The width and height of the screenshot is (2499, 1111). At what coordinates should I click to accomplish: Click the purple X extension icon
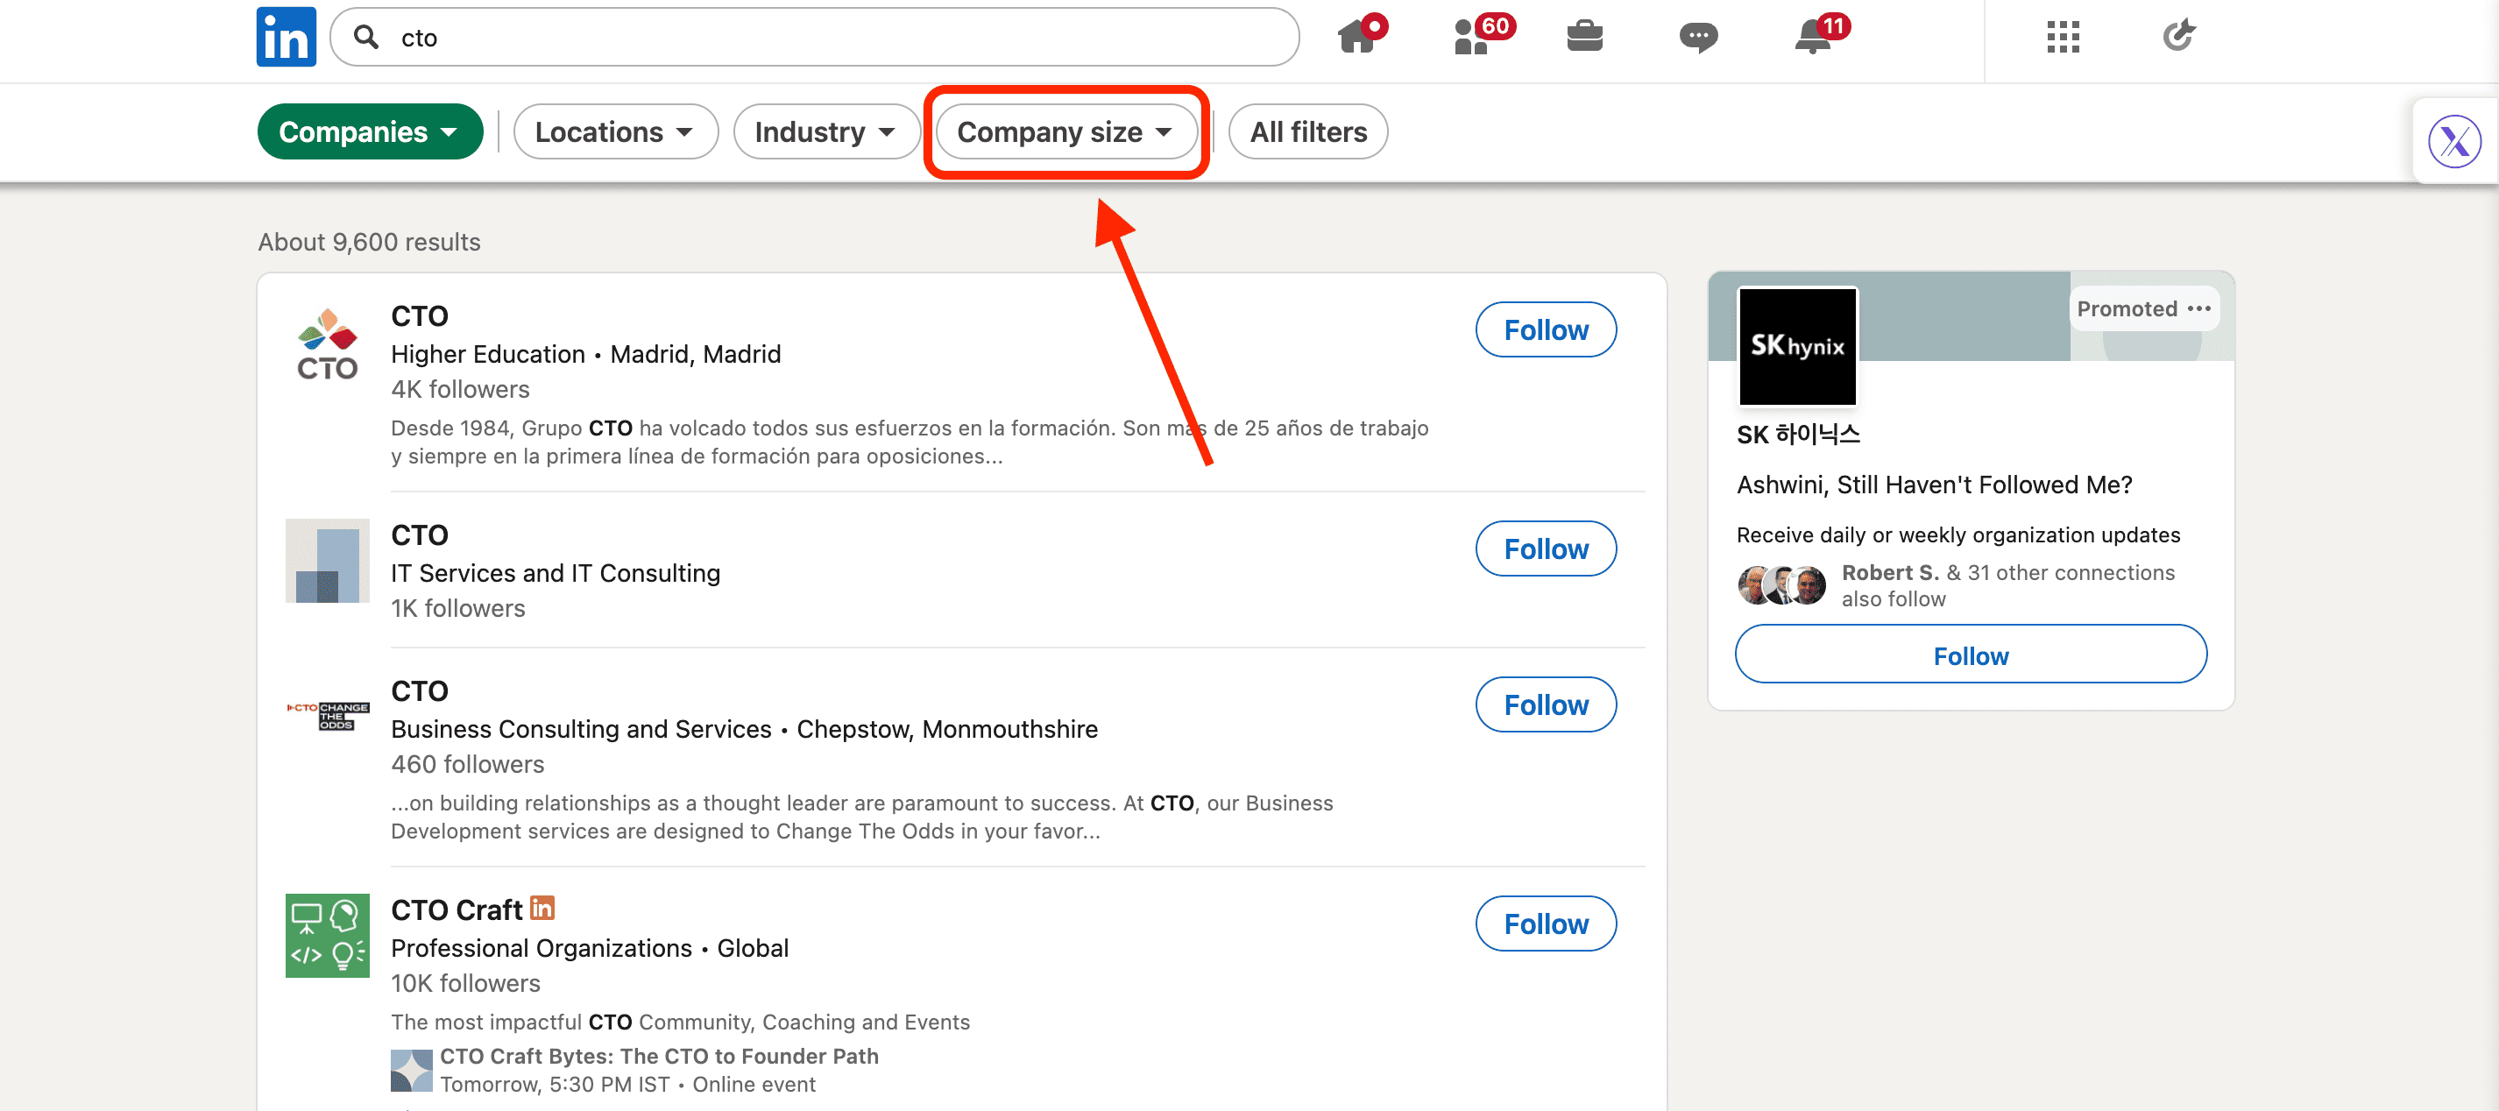point(2453,142)
